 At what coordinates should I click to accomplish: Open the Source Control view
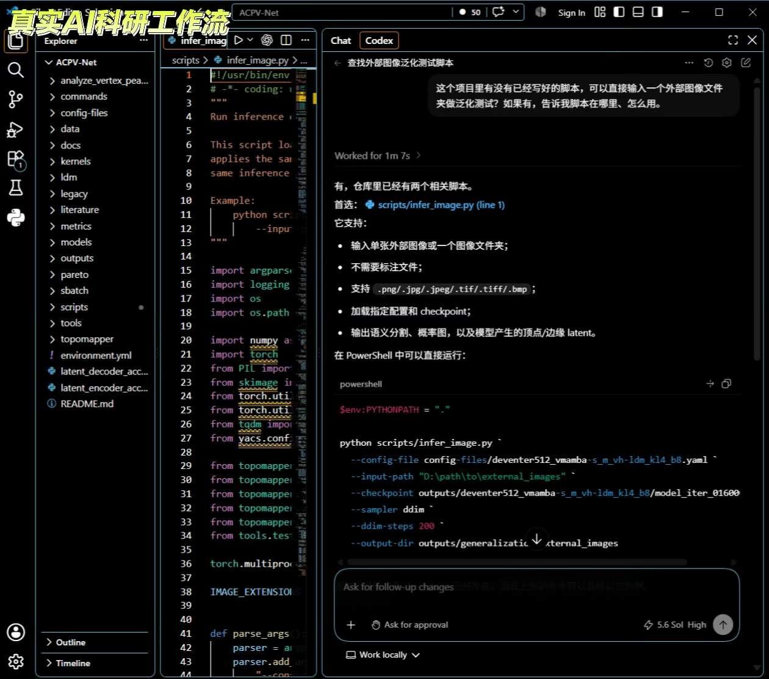(16, 99)
